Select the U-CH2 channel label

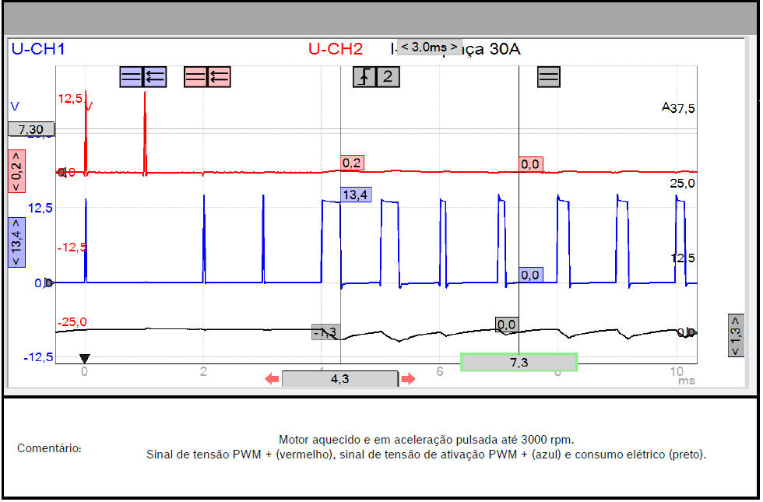335,50
